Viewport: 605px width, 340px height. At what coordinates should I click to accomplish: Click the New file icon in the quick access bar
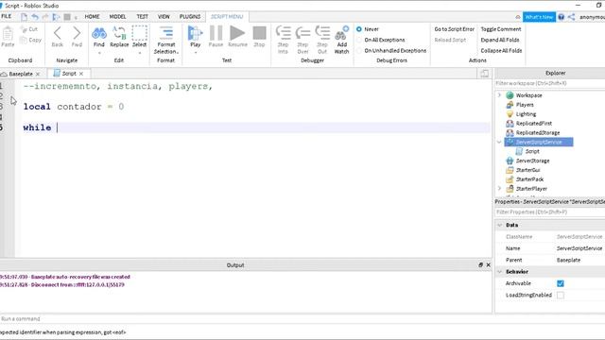24,17
